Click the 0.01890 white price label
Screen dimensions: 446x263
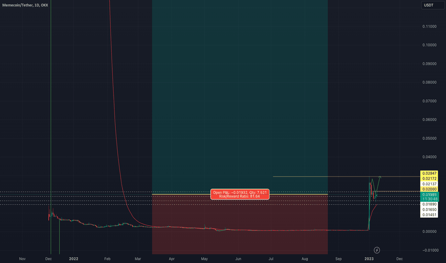click(429, 205)
